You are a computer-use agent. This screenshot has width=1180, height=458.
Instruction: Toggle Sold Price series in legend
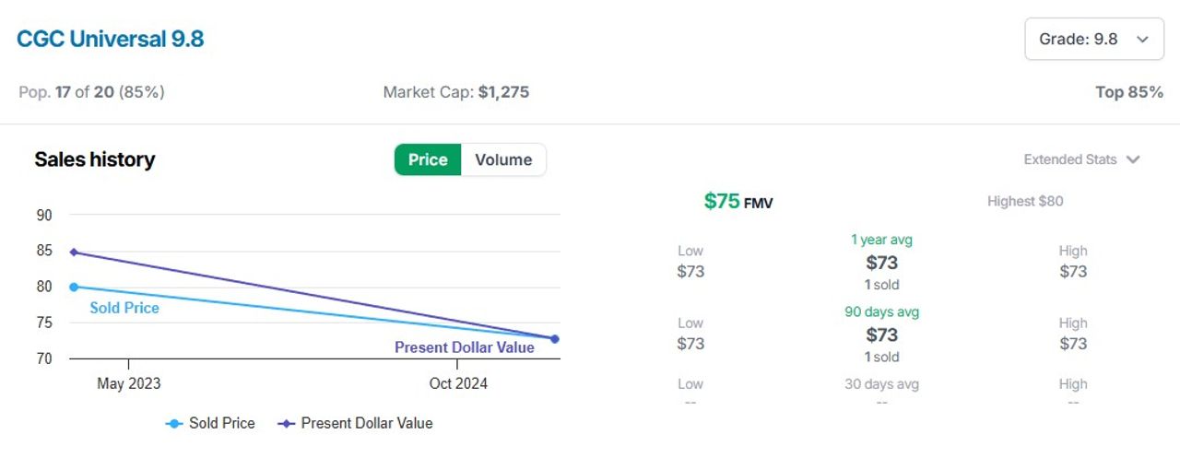pos(210,423)
